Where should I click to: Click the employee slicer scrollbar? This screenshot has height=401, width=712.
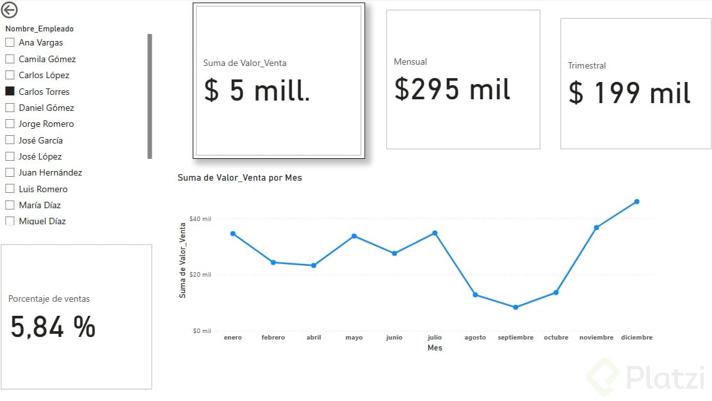coord(150,96)
